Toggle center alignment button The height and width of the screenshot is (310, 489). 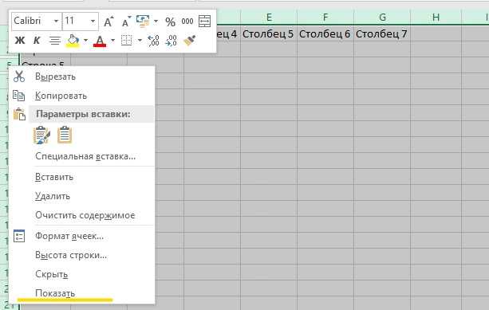point(55,41)
